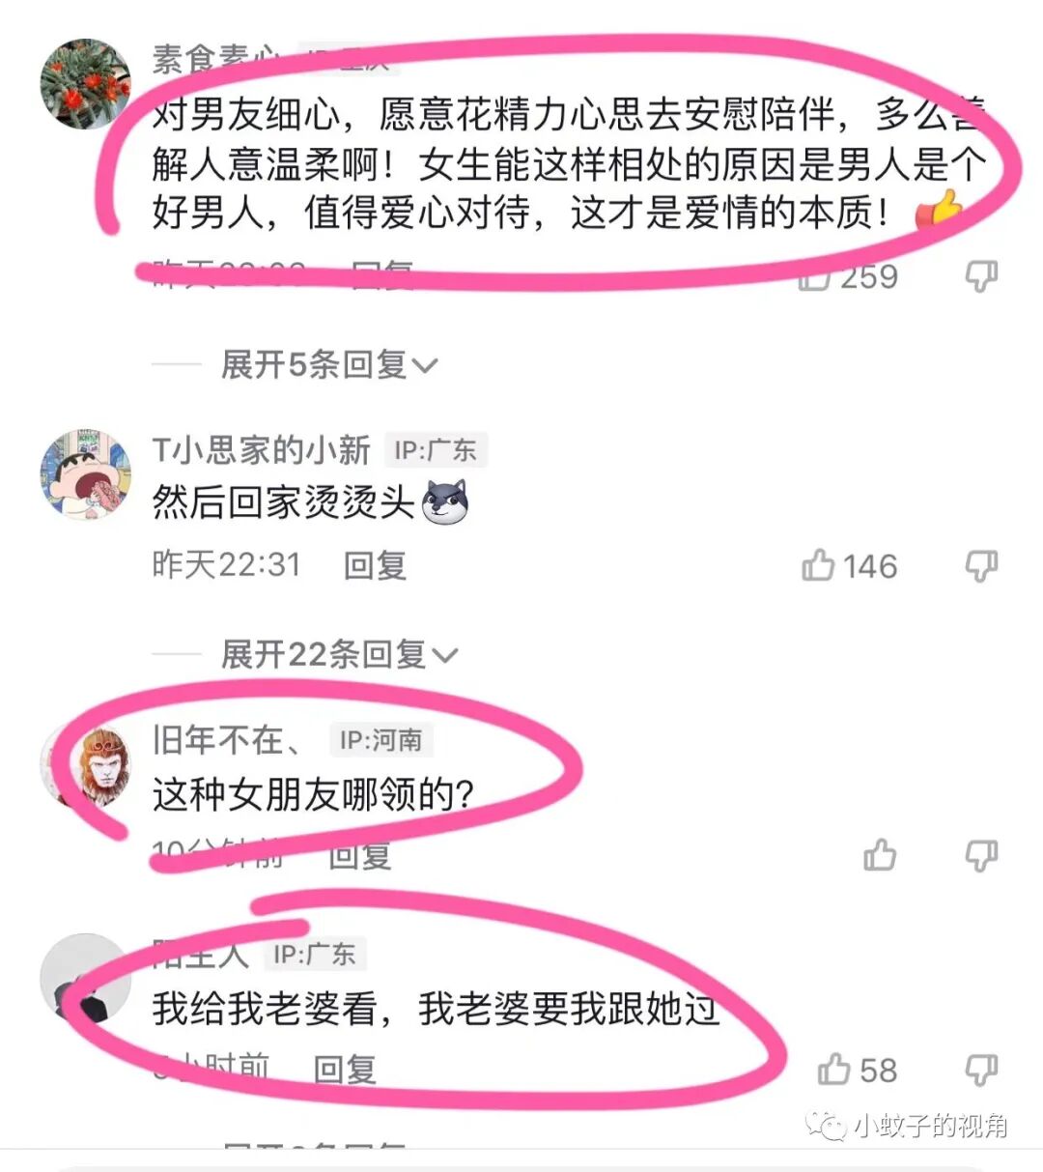Screen dimensions: 1043x1172
Task: Expand the 展开5条回复 replies
Action: coord(328,365)
